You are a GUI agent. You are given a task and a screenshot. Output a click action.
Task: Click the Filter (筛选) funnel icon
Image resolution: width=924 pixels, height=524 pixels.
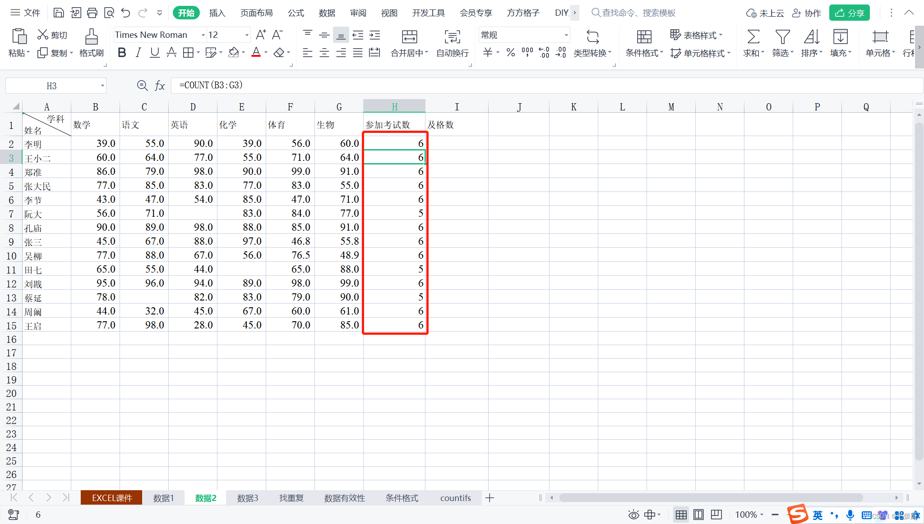pyautogui.click(x=782, y=37)
